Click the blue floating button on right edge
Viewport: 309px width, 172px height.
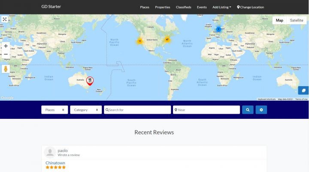(303, 91)
